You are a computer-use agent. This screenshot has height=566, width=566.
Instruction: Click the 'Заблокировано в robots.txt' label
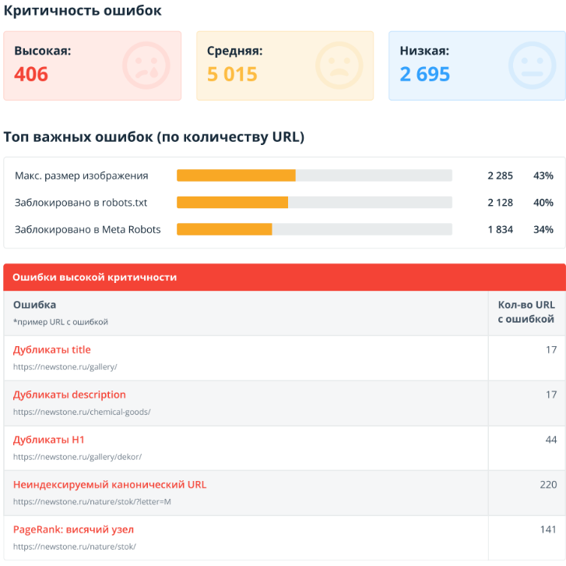point(81,203)
